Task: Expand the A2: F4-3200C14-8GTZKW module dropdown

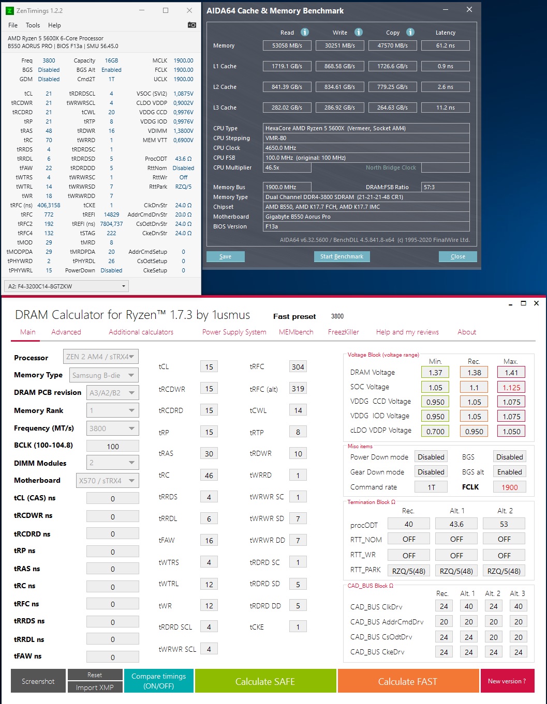Action: tap(66, 286)
